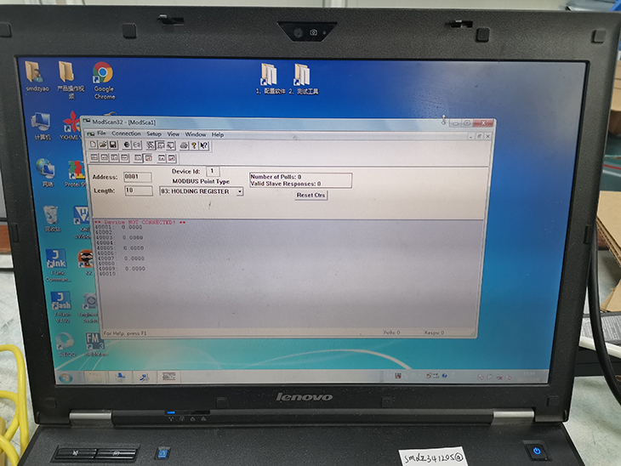Click the Address input field
The width and height of the screenshot is (621, 466).
[x=137, y=177]
